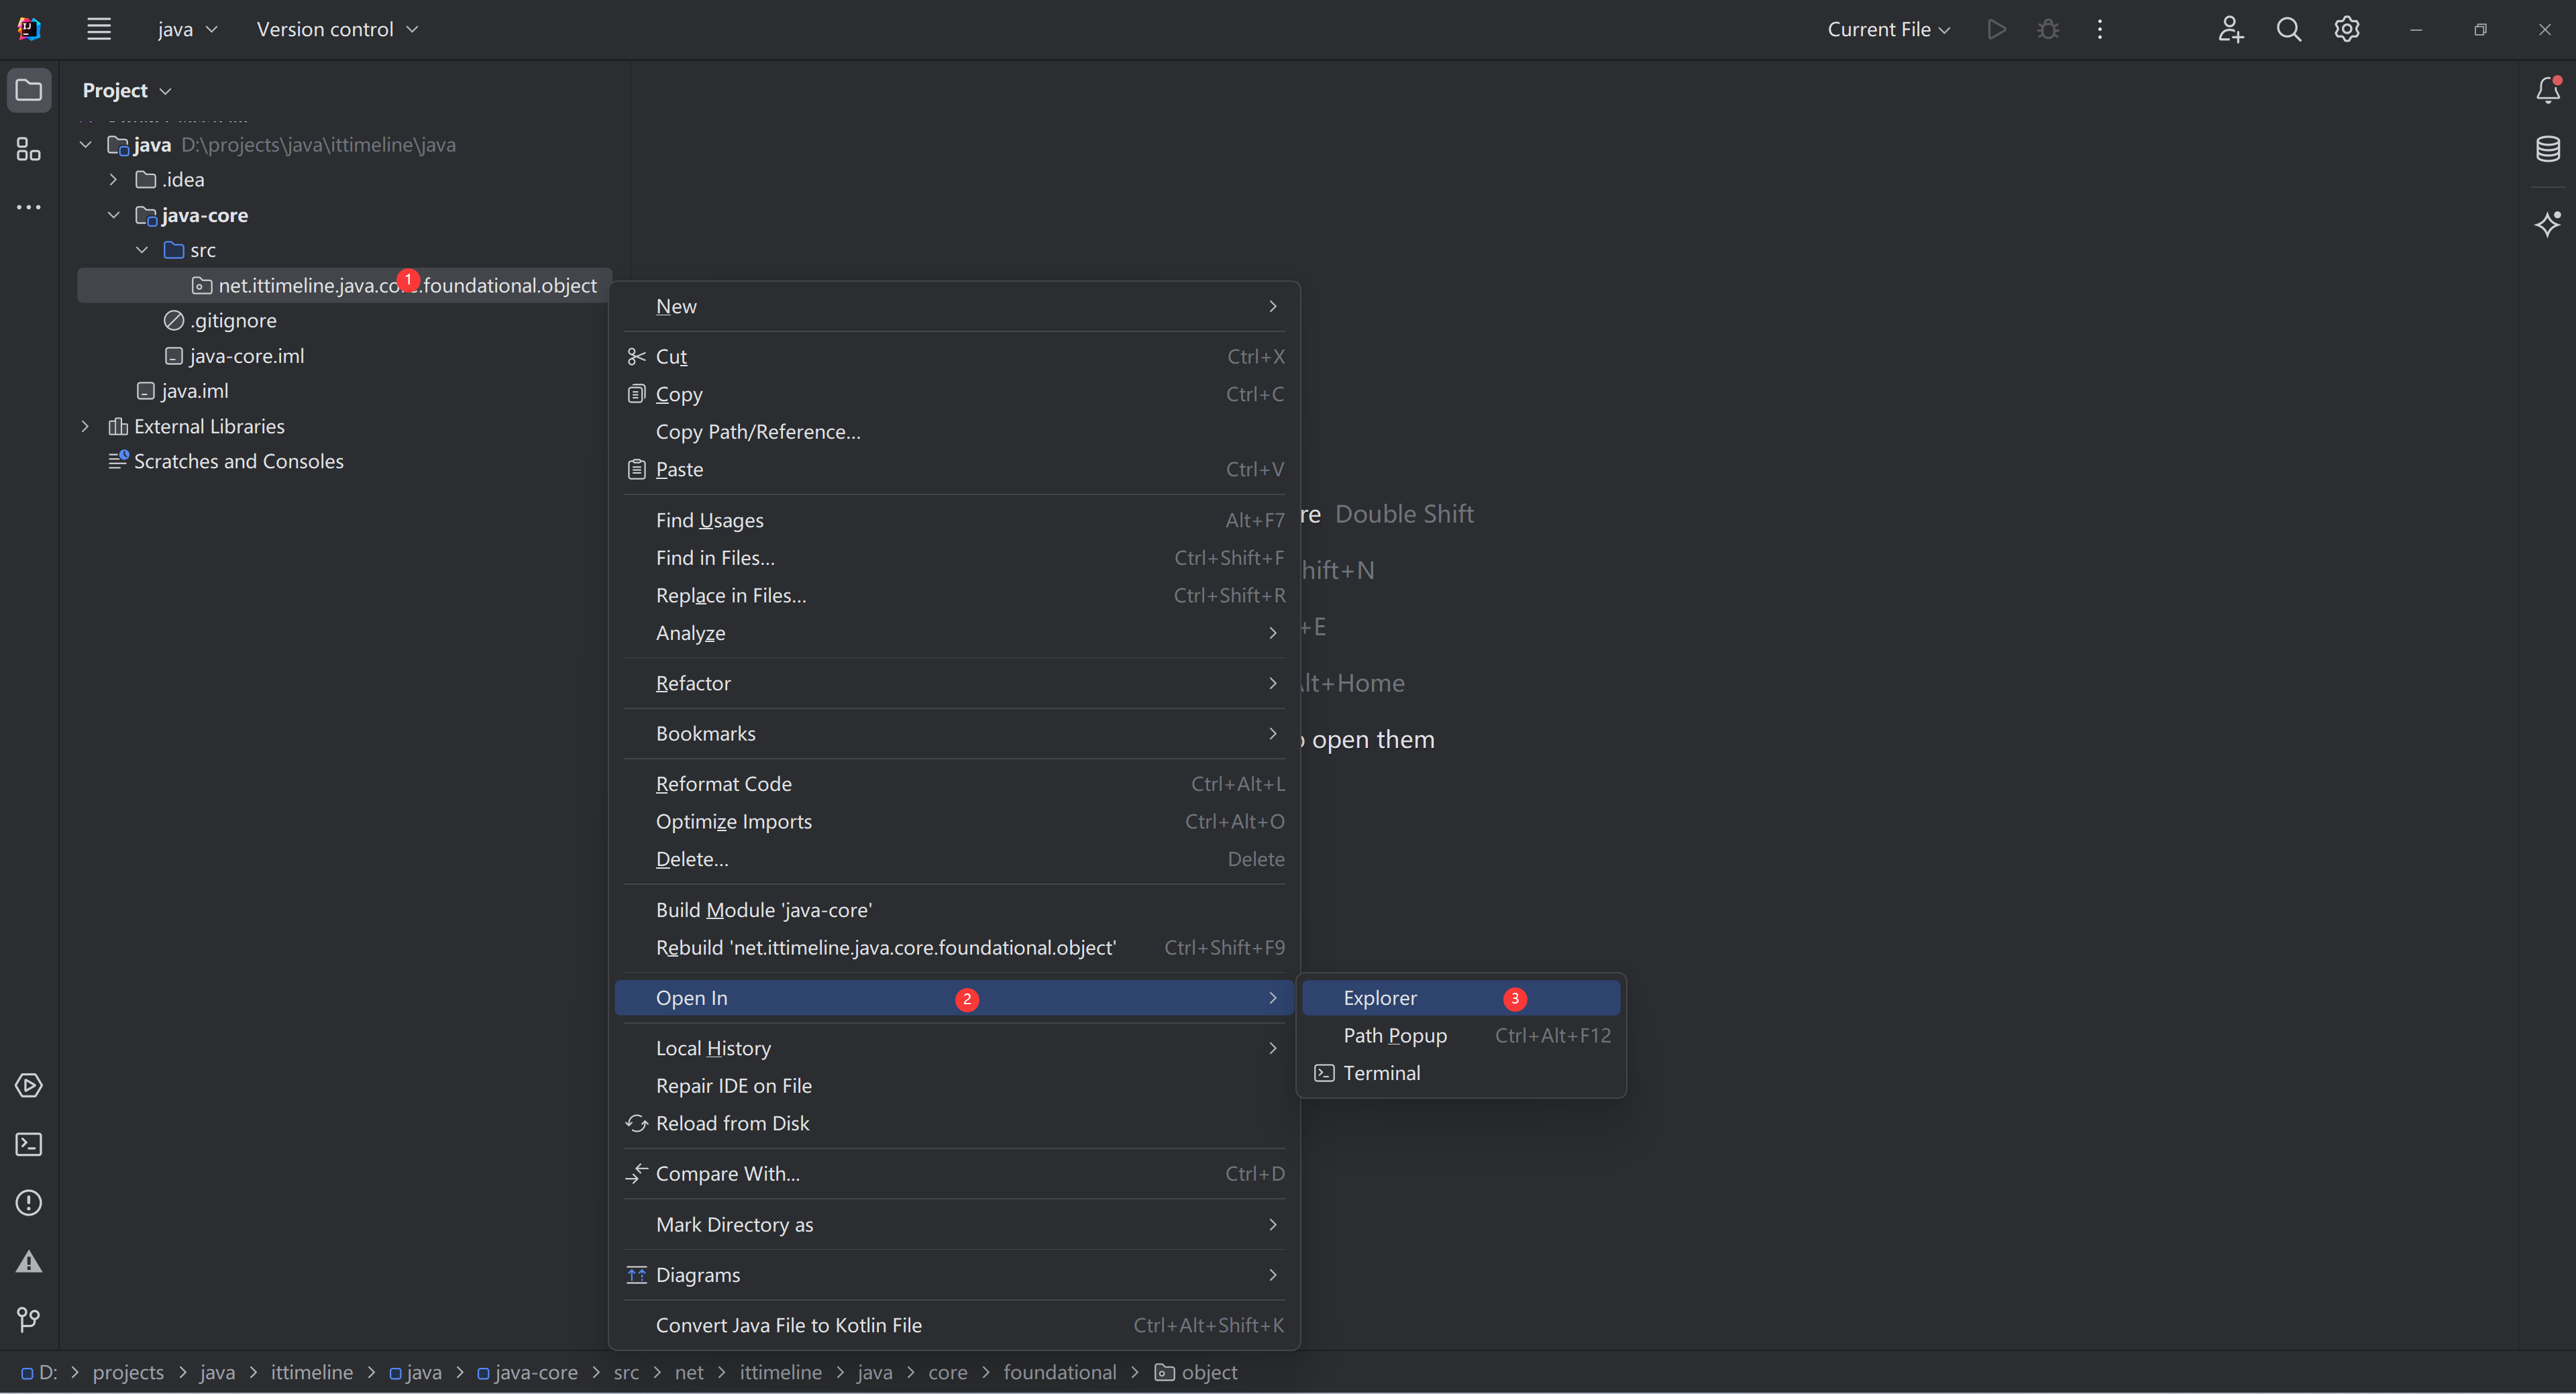This screenshot has width=2576, height=1394.
Task: Open the Terminal tool window
Action: 29,1144
